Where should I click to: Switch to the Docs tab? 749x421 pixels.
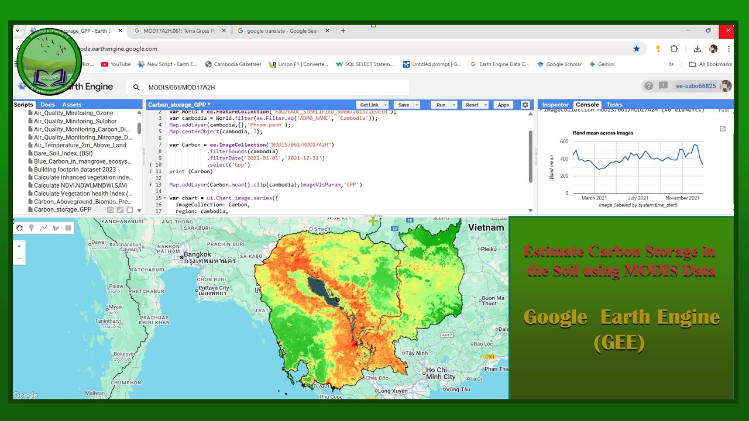(47, 105)
